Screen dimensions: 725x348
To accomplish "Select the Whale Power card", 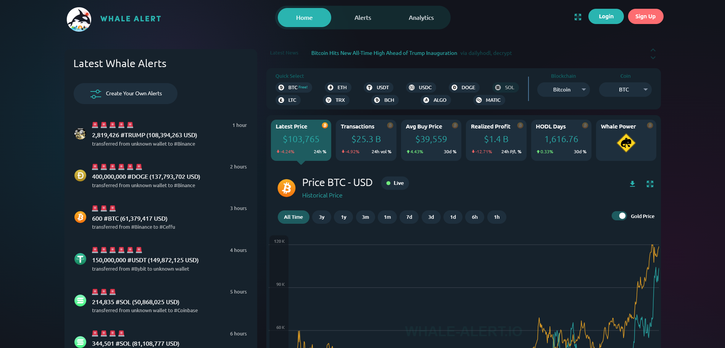I will (626, 140).
